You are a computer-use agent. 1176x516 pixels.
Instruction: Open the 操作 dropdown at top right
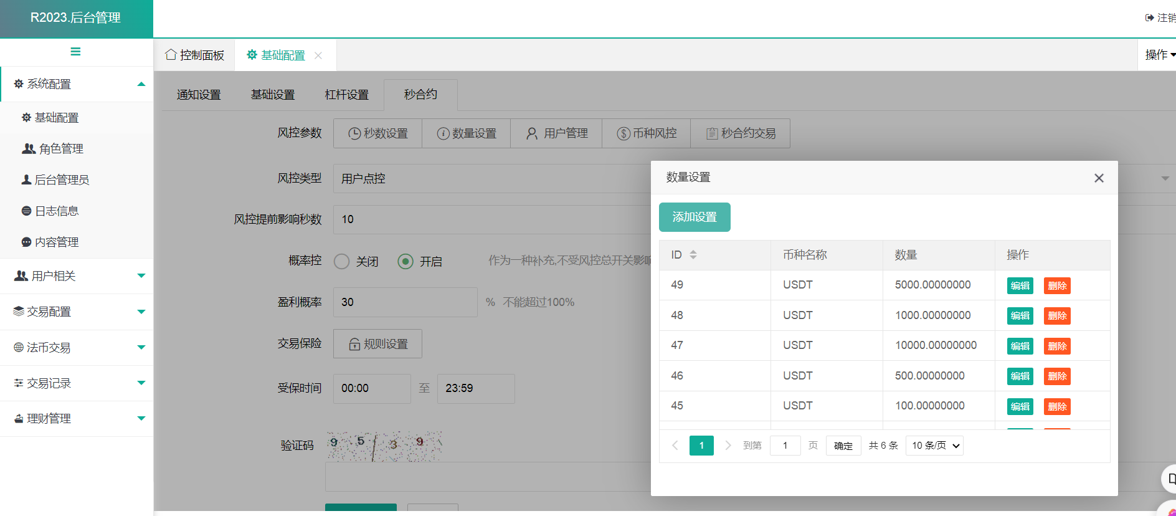1159,55
